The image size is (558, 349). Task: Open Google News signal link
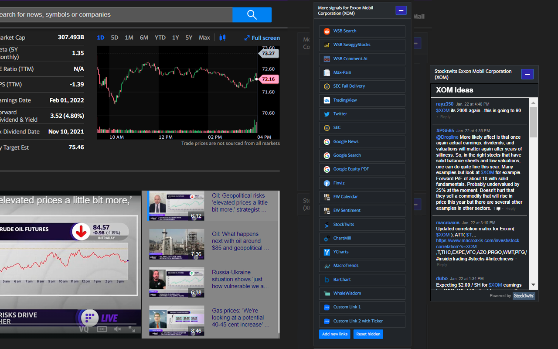point(362,141)
